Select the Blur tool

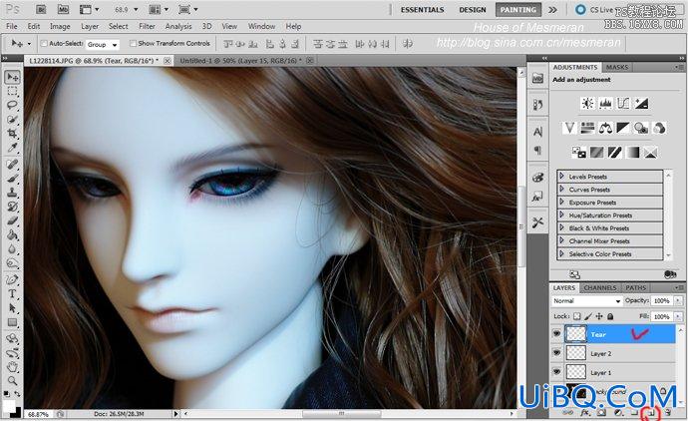pyautogui.click(x=12, y=249)
